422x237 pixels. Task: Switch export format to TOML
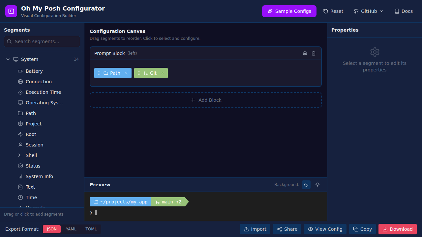91,229
